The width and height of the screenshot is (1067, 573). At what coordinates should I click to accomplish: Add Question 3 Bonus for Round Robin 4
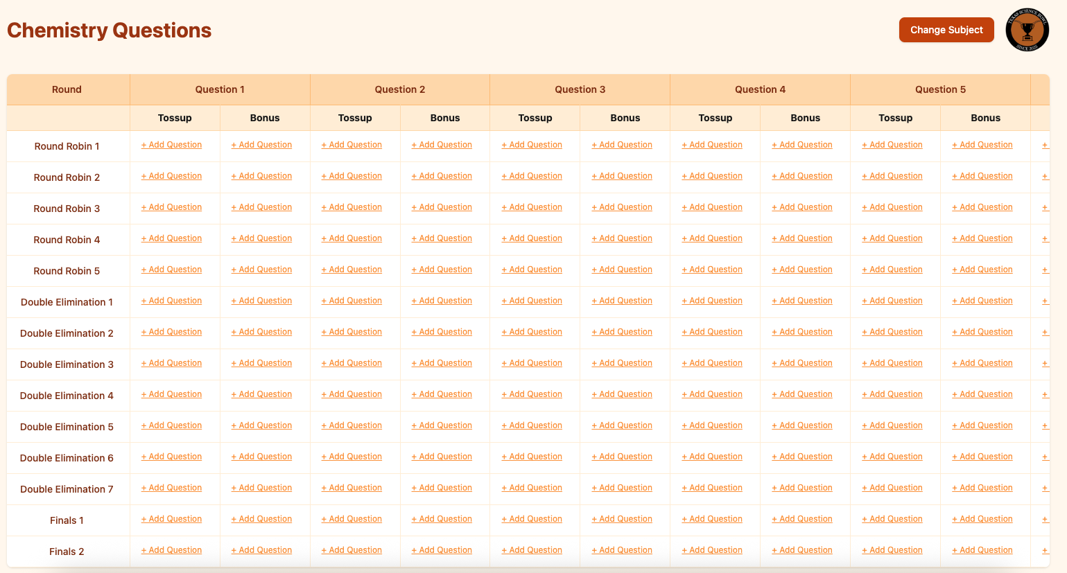[622, 238]
